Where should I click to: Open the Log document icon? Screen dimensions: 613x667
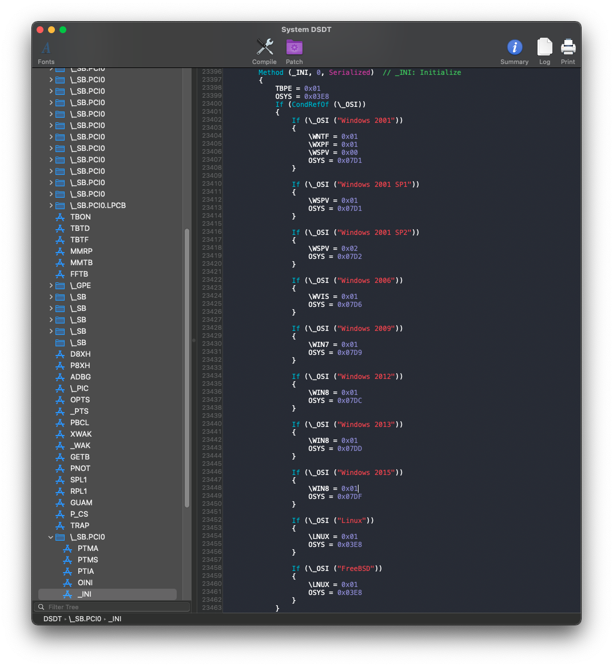[x=544, y=47]
